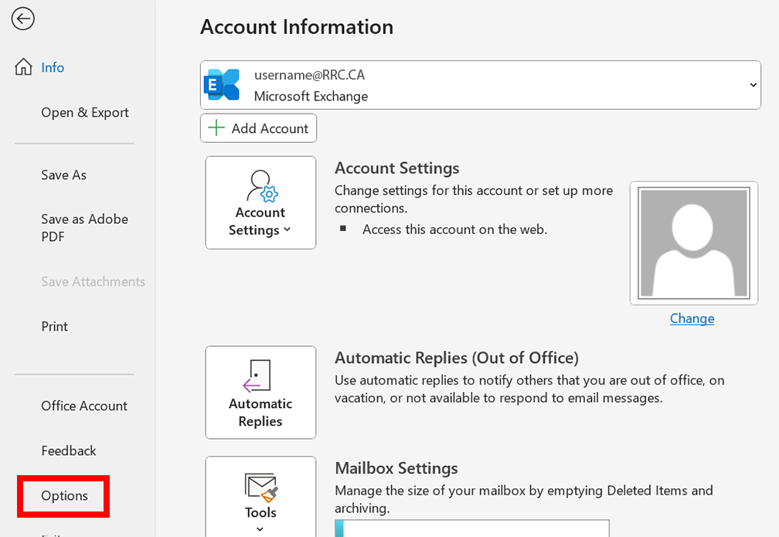Expand the Tools dropdown chevron

(x=260, y=529)
